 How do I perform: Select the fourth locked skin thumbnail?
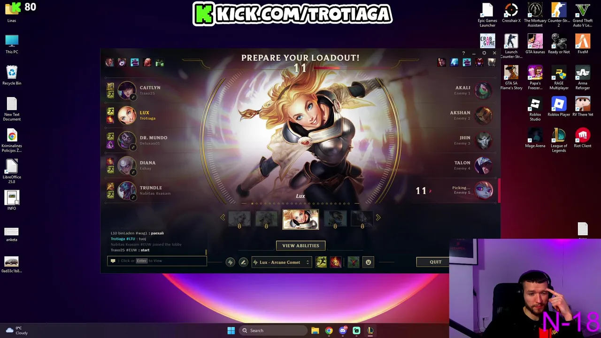362,220
